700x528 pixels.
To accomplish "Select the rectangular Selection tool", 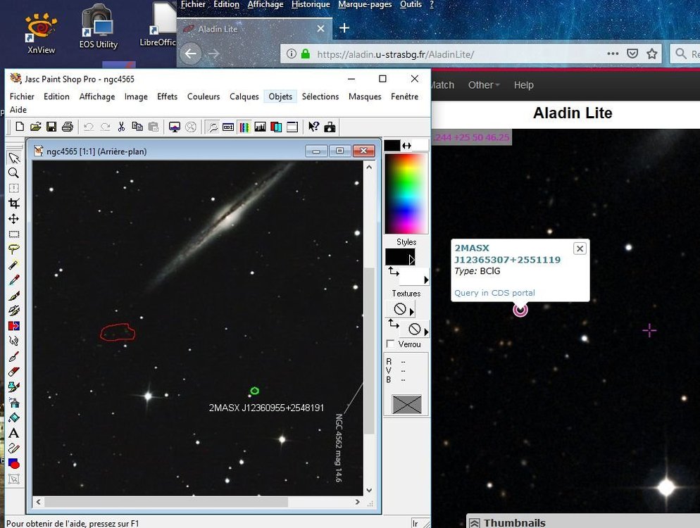I will pos(14,234).
